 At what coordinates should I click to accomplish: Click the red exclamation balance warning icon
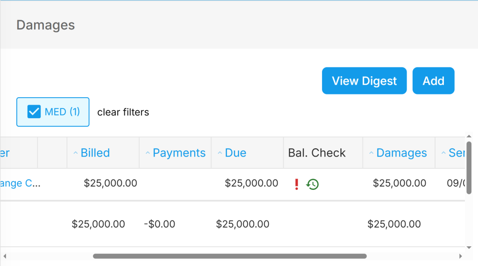pyautogui.click(x=296, y=184)
